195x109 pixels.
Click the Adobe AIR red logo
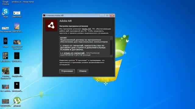51,25
